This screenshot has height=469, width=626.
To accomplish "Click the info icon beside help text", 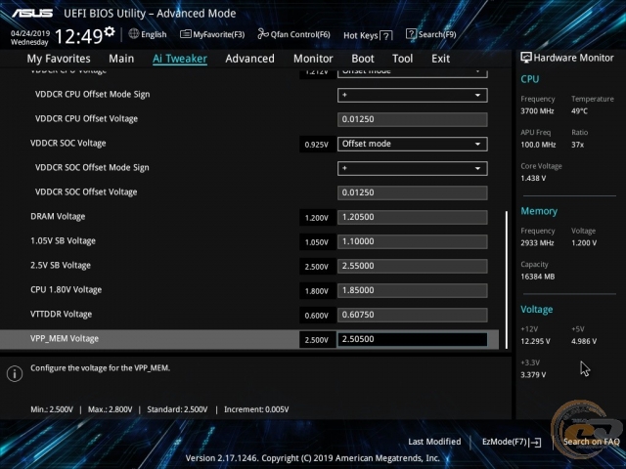I will (15, 374).
